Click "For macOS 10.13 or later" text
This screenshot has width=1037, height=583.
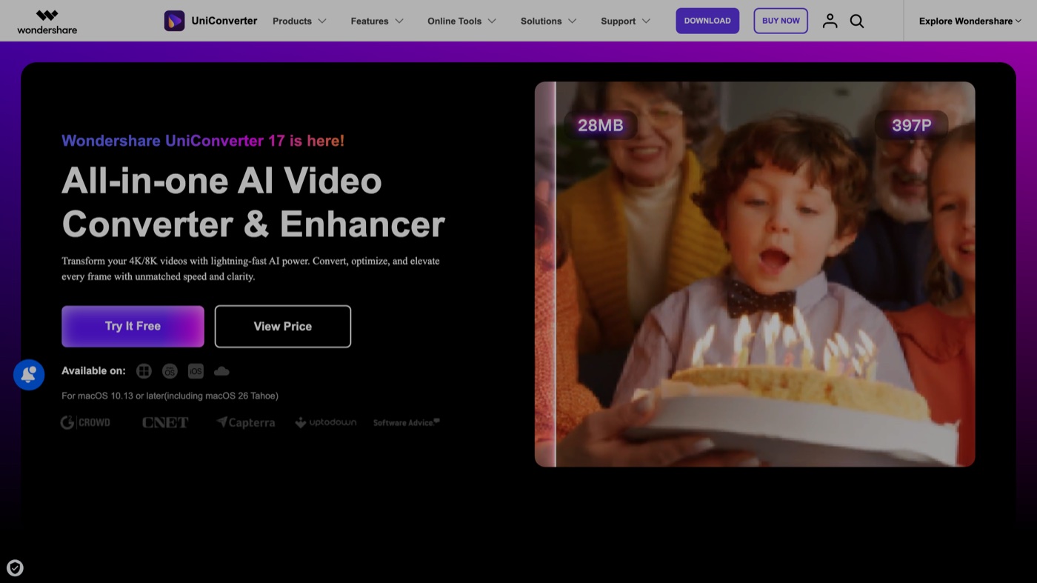click(170, 396)
